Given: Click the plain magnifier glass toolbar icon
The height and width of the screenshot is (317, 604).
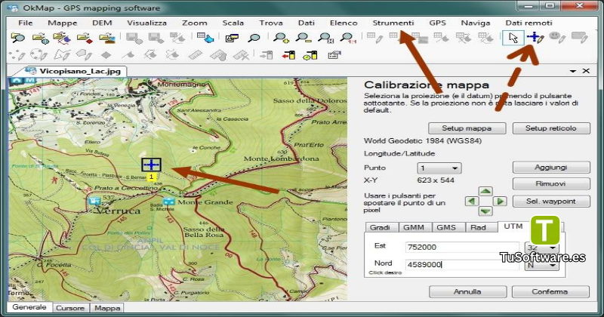Looking at the screenshot, I should pyautogui.click(x=254, y=38).
